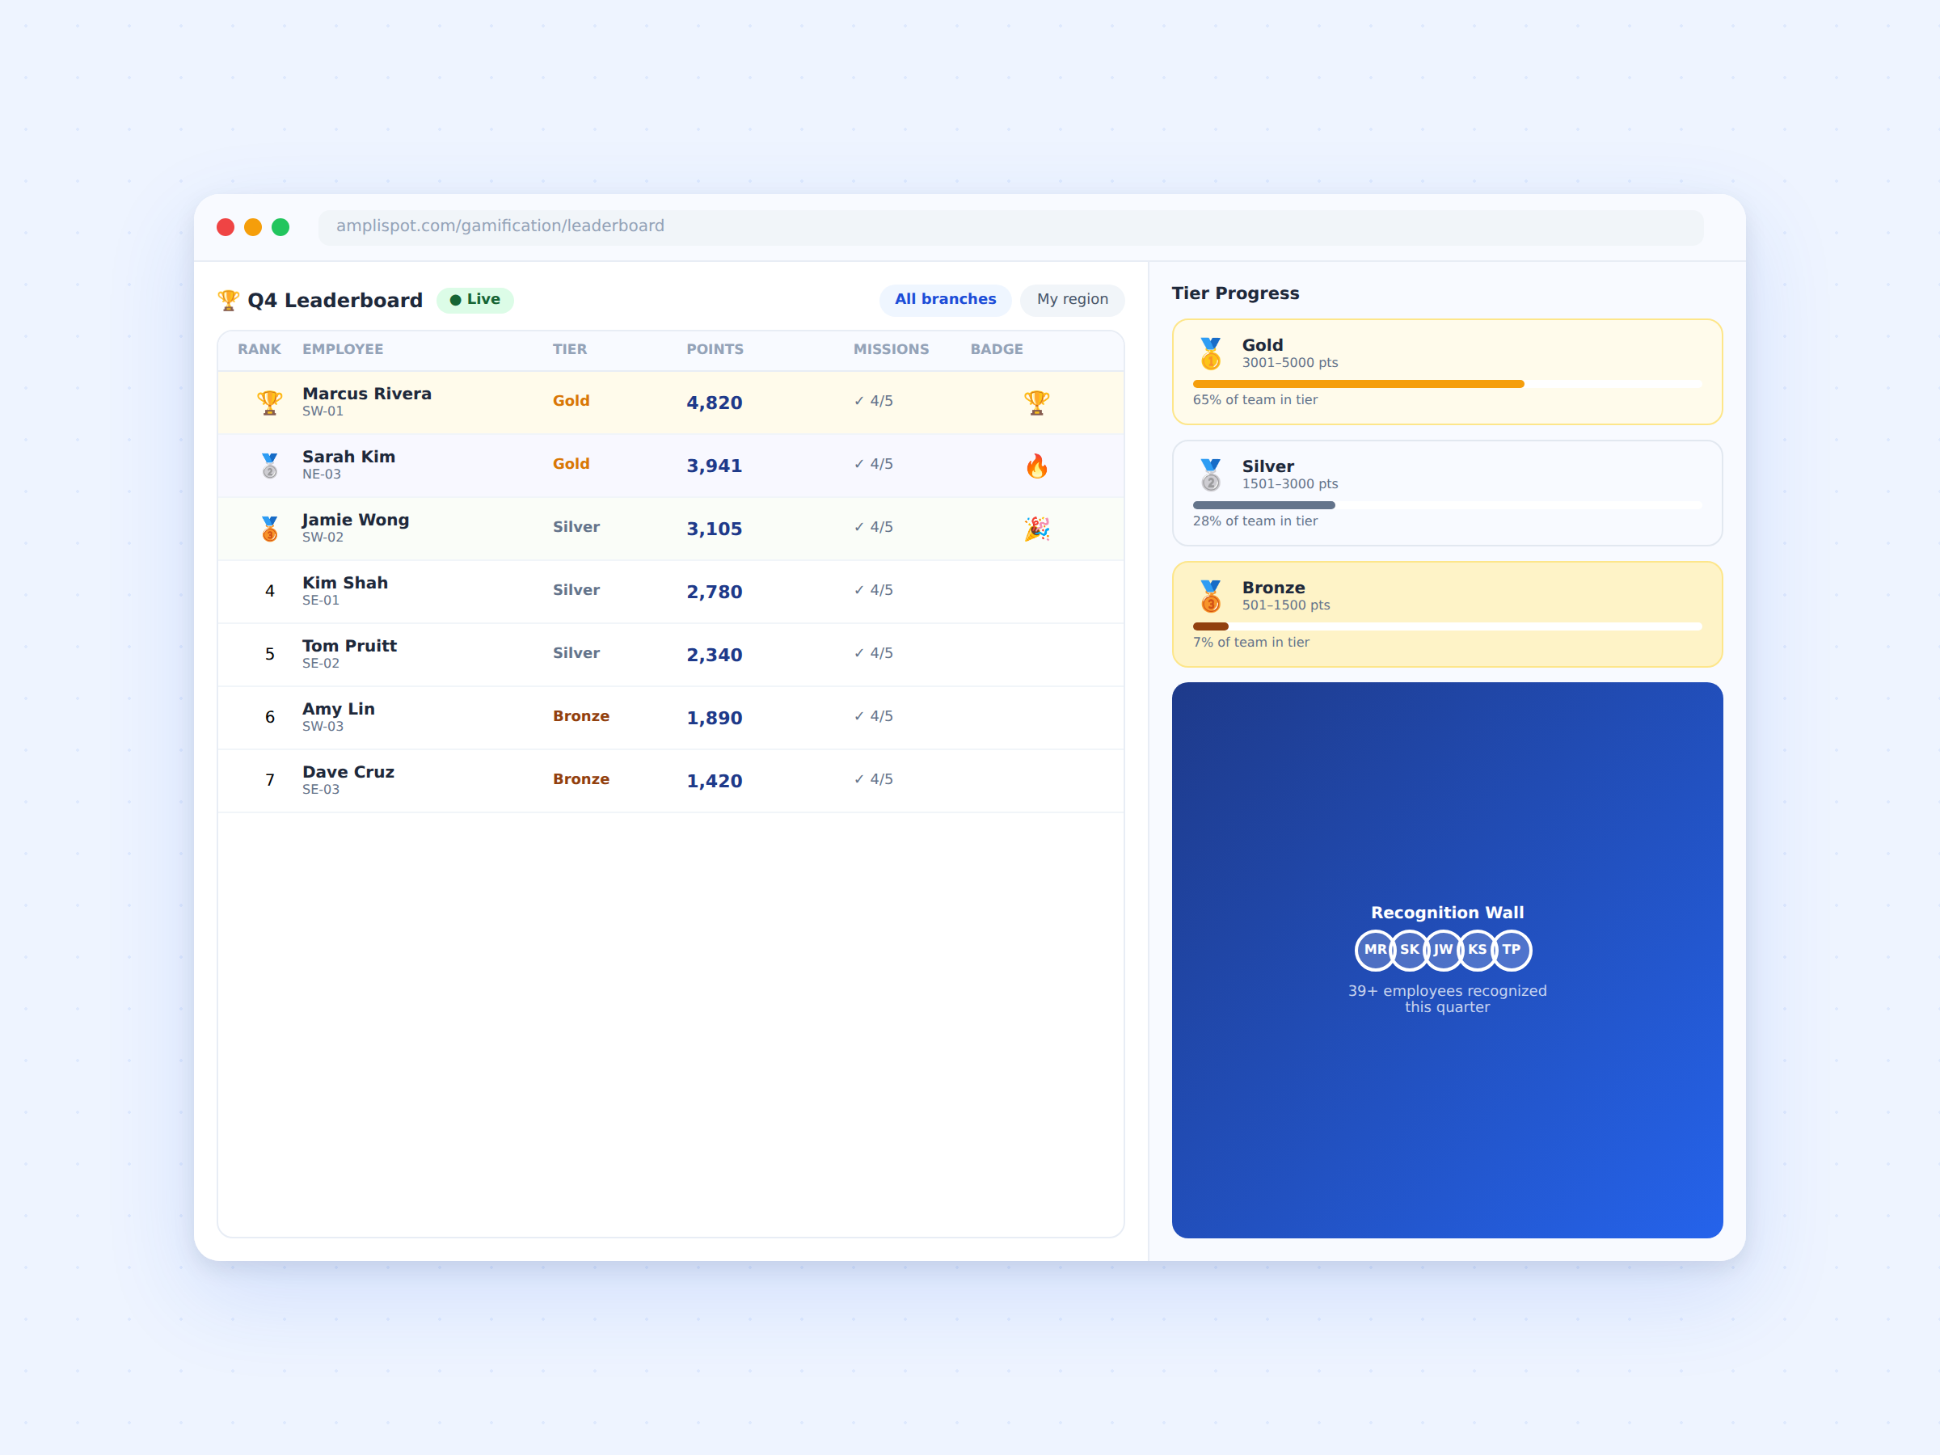Click the 3,941 points value

pyautogui.click(x=715, y=466)
